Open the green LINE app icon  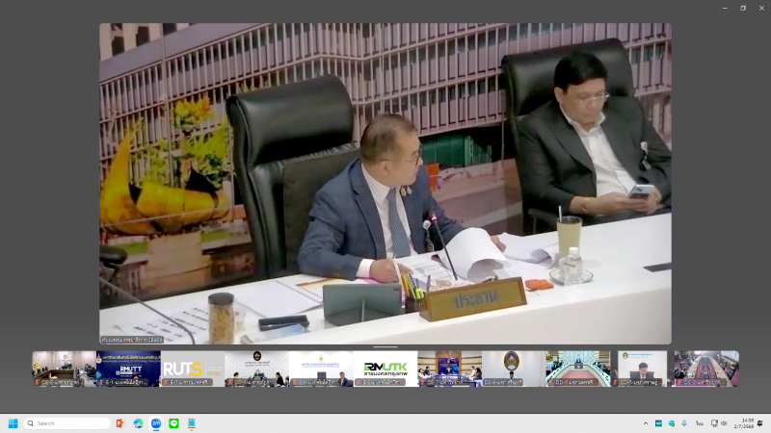tap(174, 423)
